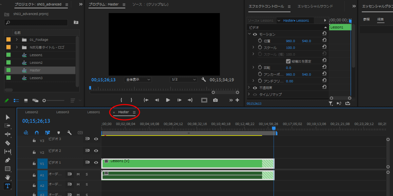Expand the タイムリマップ effect

pos(249,94)
